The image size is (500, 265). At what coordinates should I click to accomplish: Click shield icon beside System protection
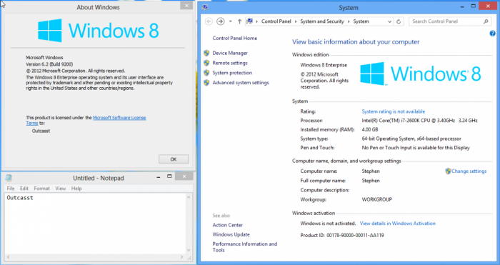[206, 73]
